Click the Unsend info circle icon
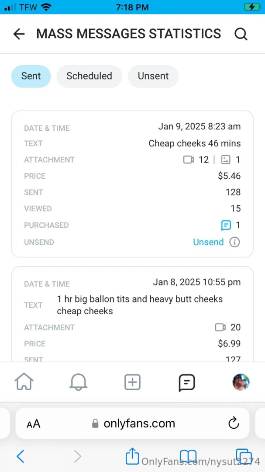265x472 pixels. click(x=234, y=242)
